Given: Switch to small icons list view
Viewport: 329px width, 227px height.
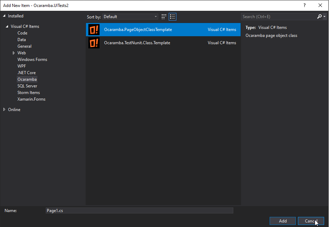Looking at the screenshot, I should 173,17.
